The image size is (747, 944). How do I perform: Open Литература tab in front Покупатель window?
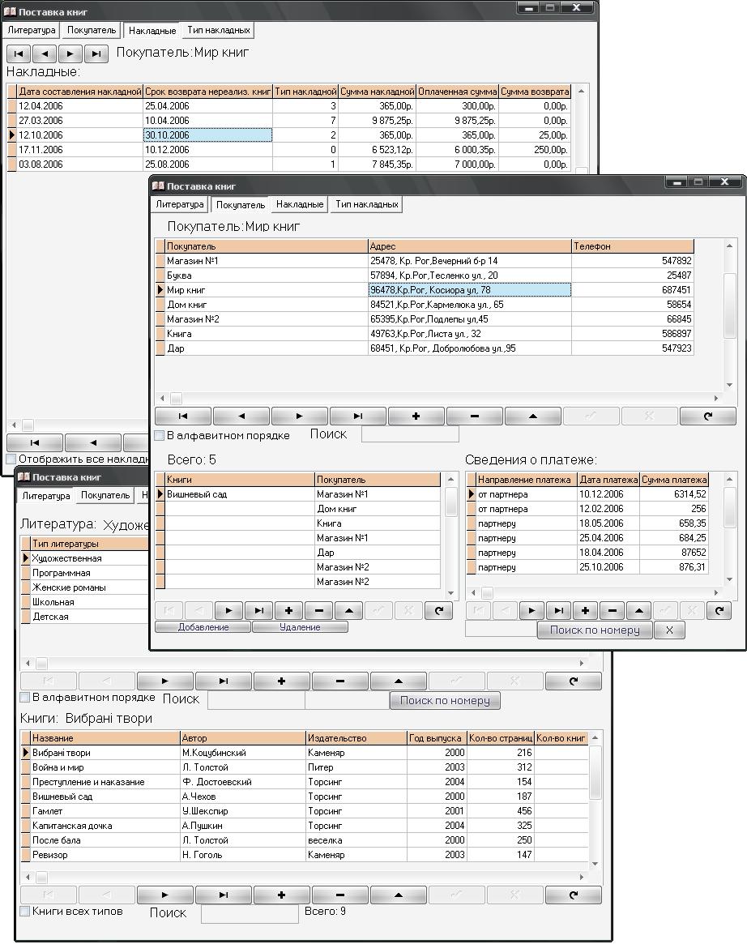[x=179, y=204]
